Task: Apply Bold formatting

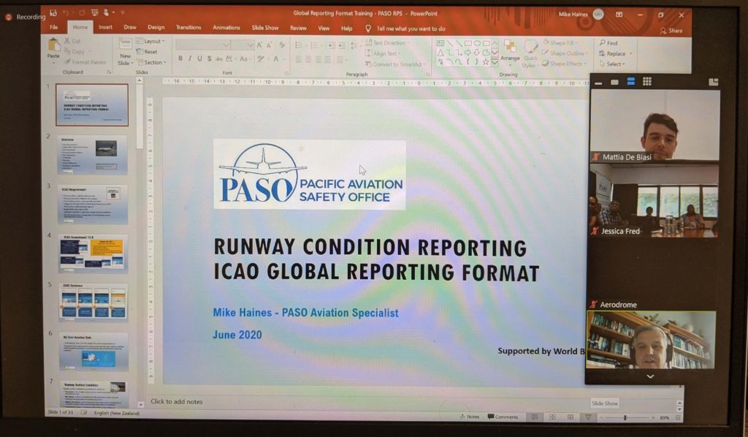Action: pyautogui.click(x=180, y=58)
